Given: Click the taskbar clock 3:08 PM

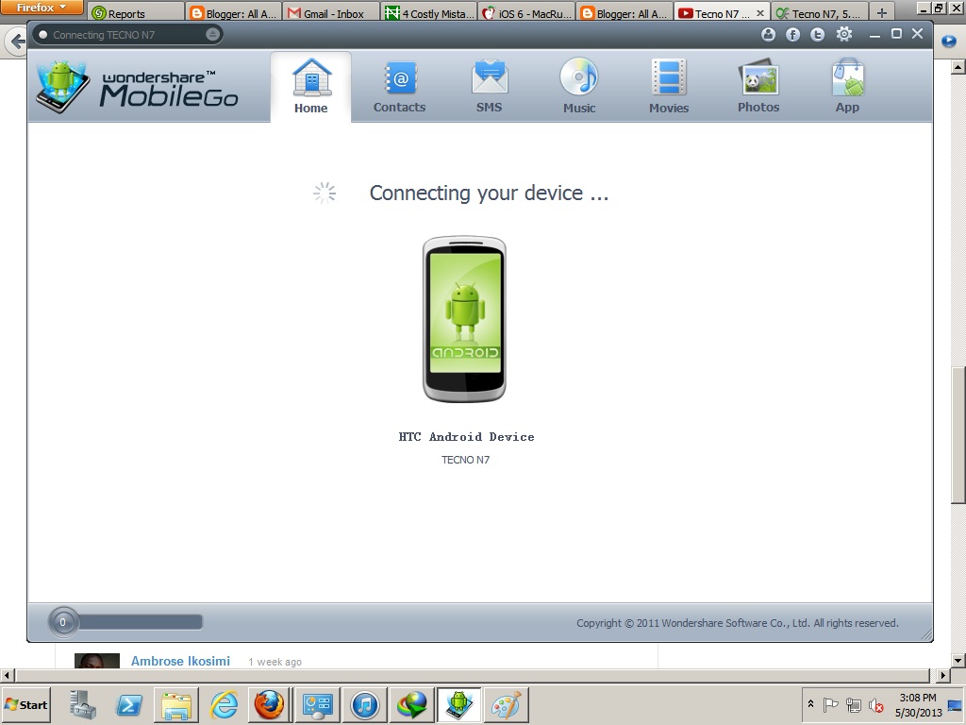Looking at the screenshot, I should click(918, 698).
